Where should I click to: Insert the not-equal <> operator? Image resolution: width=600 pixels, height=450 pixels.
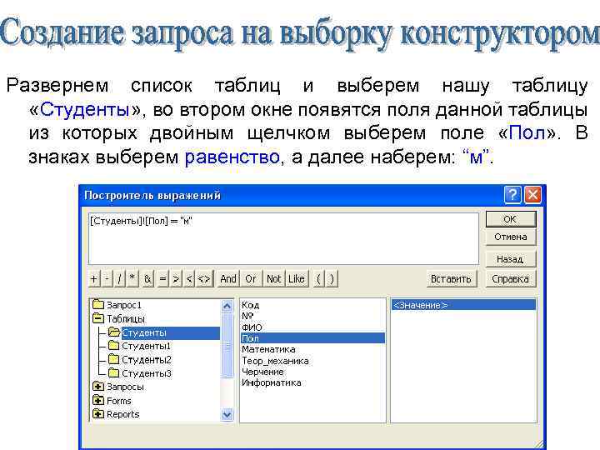(204, 279)
